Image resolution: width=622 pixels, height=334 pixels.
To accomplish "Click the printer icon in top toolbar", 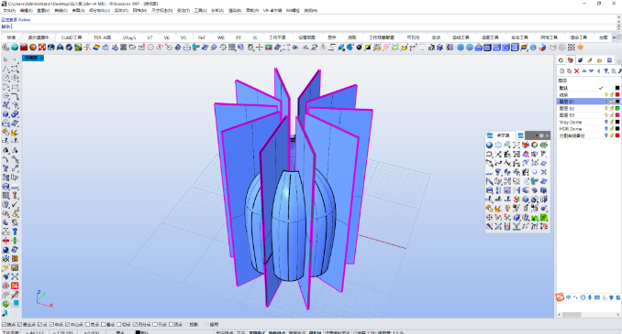I will 187,48.
